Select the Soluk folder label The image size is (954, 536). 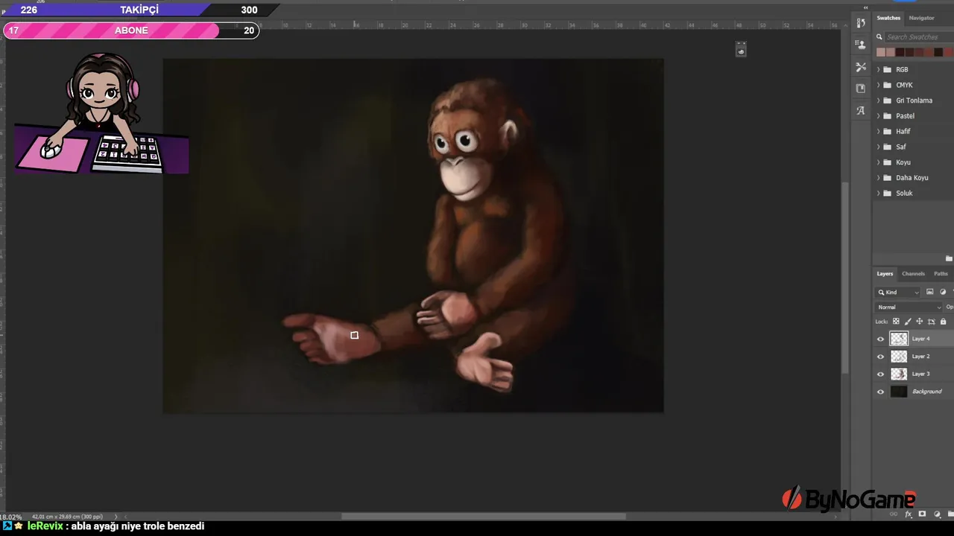pyautogui.click(x=904, y=193)
